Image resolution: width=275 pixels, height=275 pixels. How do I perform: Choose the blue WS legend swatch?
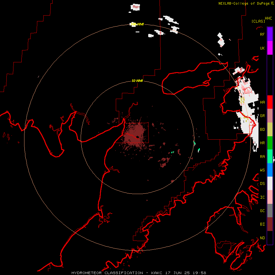[270, 170]
